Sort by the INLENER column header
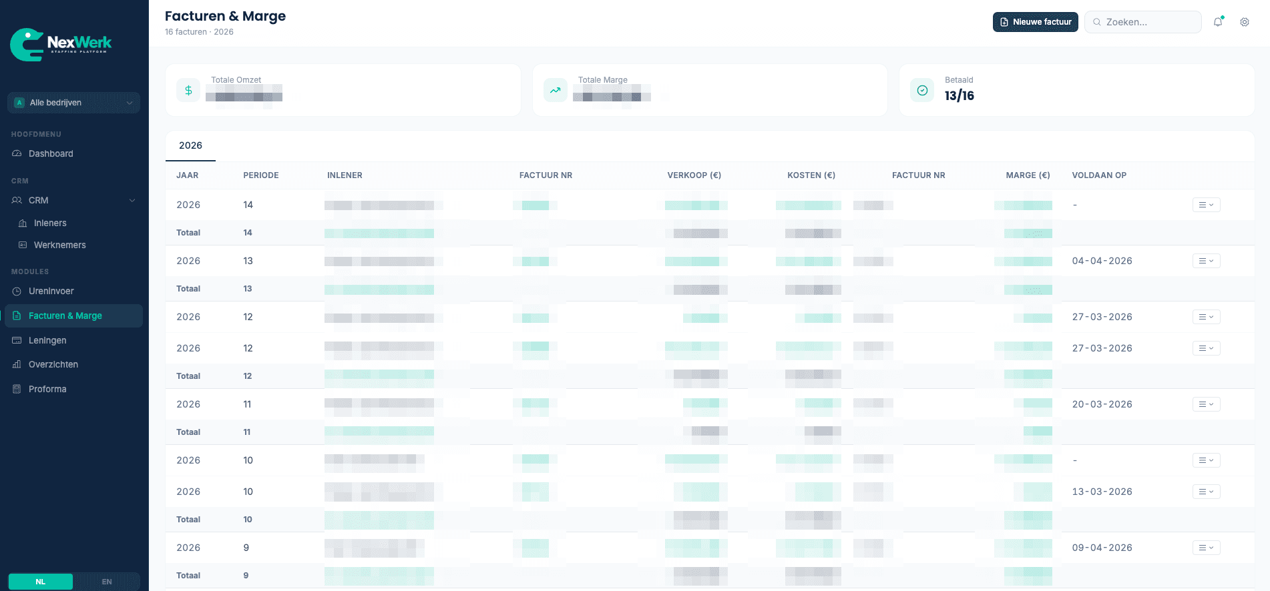 [345, 175]
